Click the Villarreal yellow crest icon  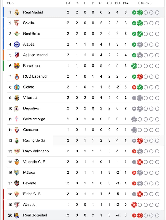pyautogui.click(x=17, y=98)
